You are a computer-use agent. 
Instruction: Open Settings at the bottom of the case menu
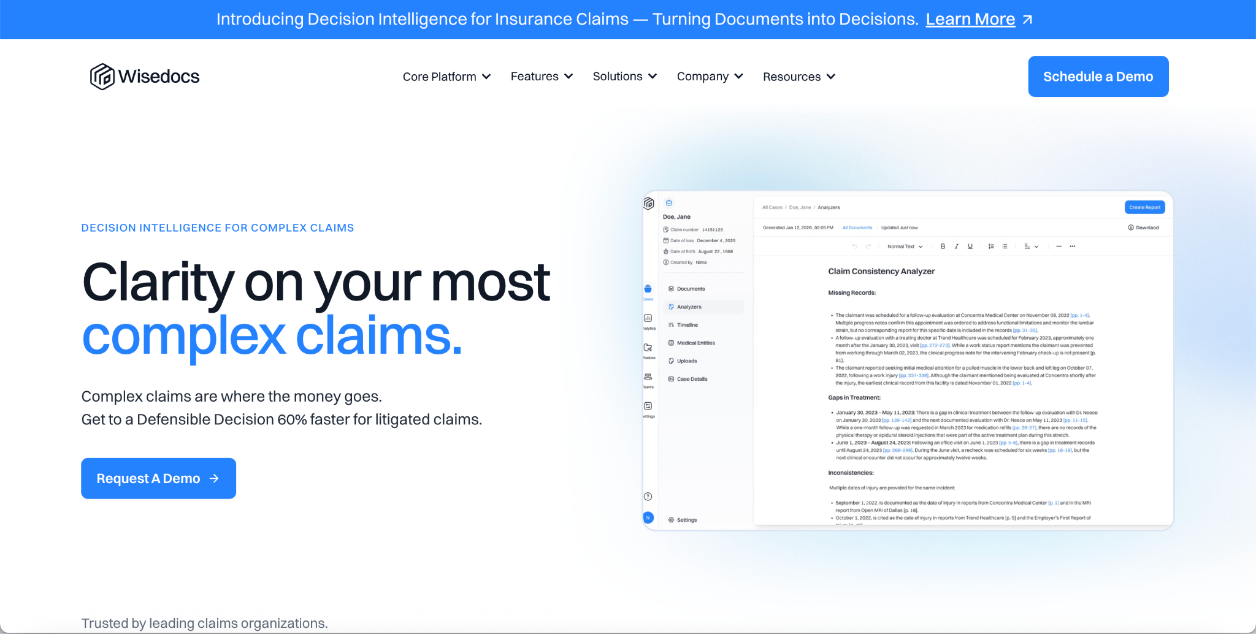click(x=683, y=520)
